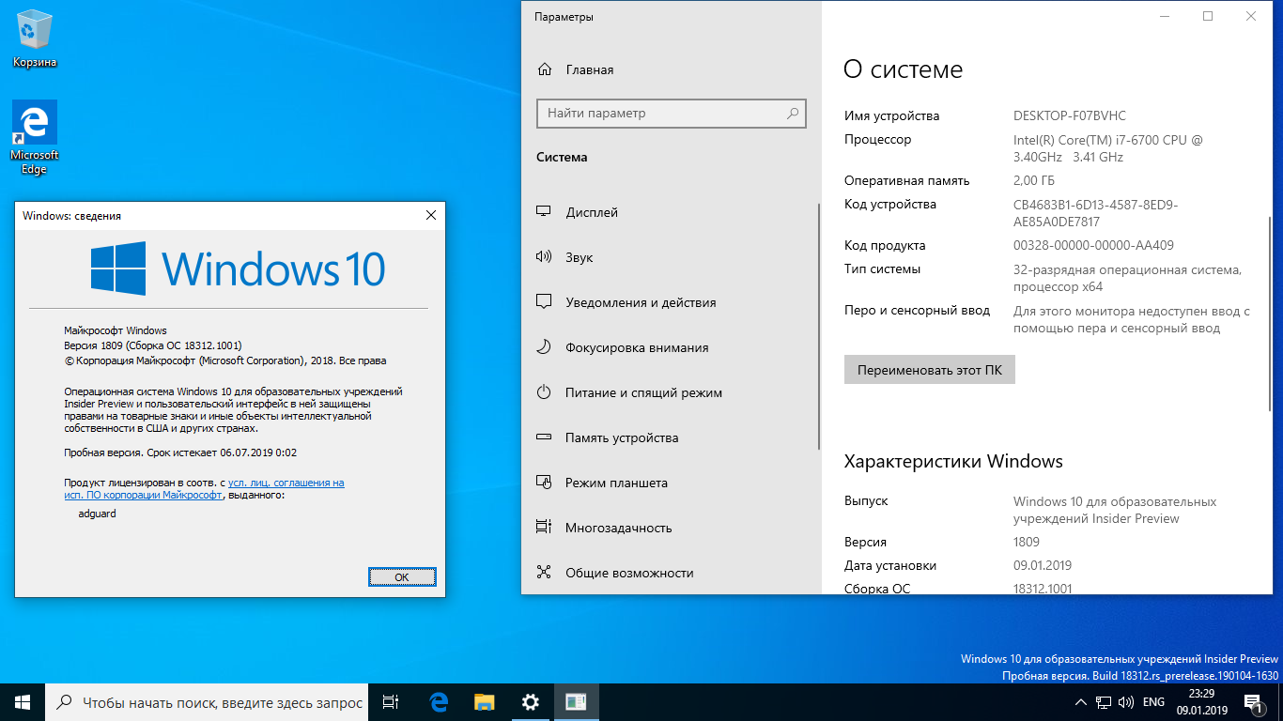Launch Edge from the taskbar
Screen dimensions: 1283x721
(x=439, y=702)
